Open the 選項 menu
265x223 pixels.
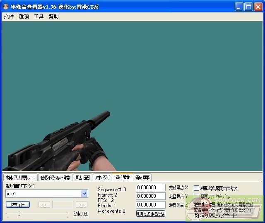pos(24,17)
